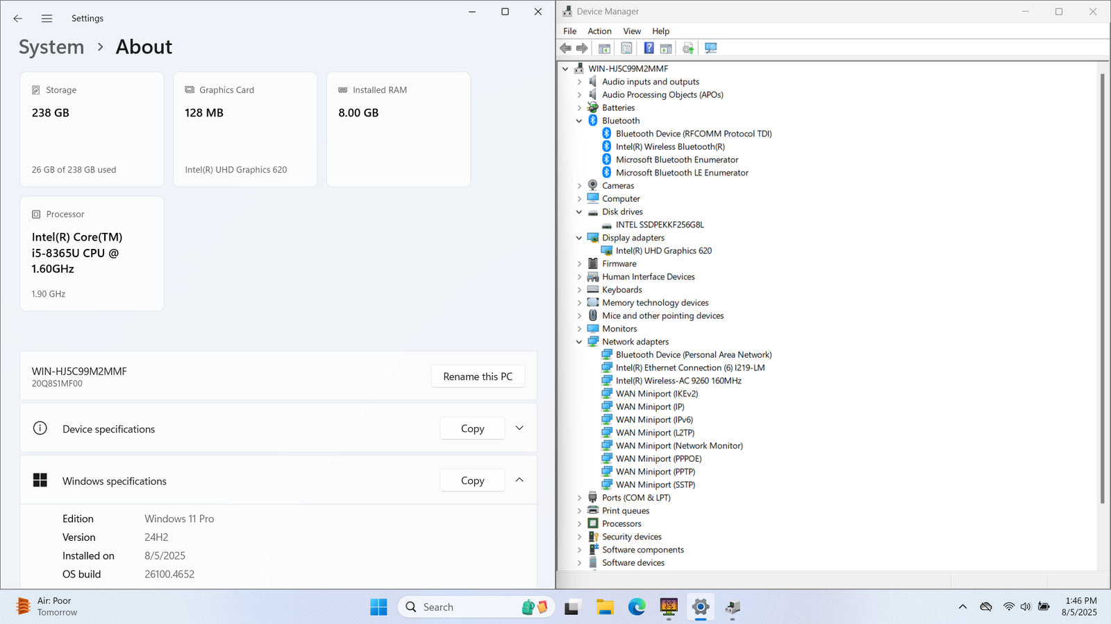Click the Scan for hardware changes toolbar icon
Viewport: 1111px width, 624px height.
tap(710, 48)
